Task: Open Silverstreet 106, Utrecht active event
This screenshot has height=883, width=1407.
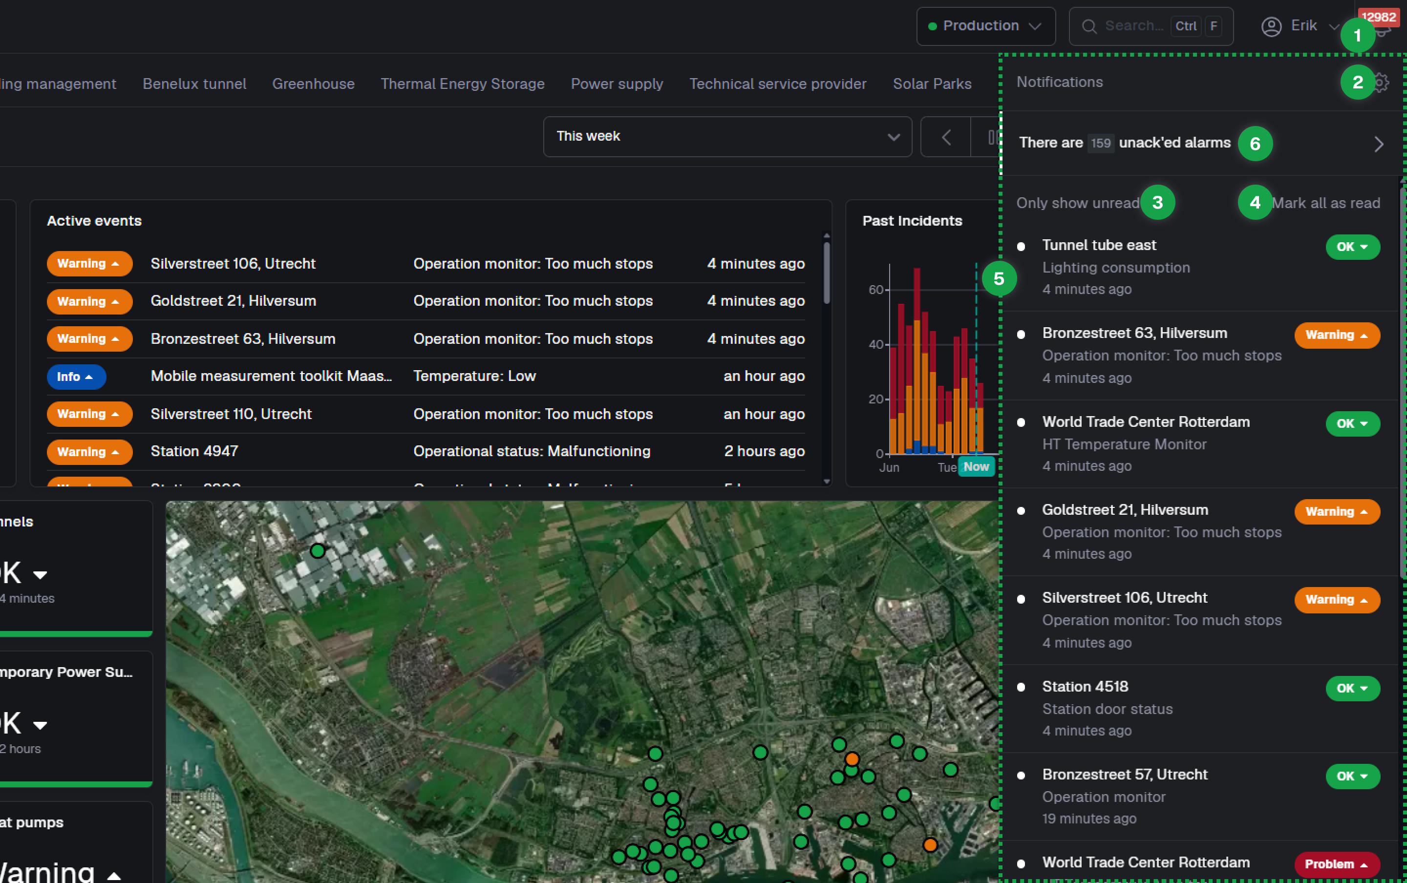Action: click(x=426, y=263)
